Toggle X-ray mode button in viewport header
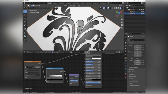The height and width of the screenshot is (94, 168). [x=112, y=8]
